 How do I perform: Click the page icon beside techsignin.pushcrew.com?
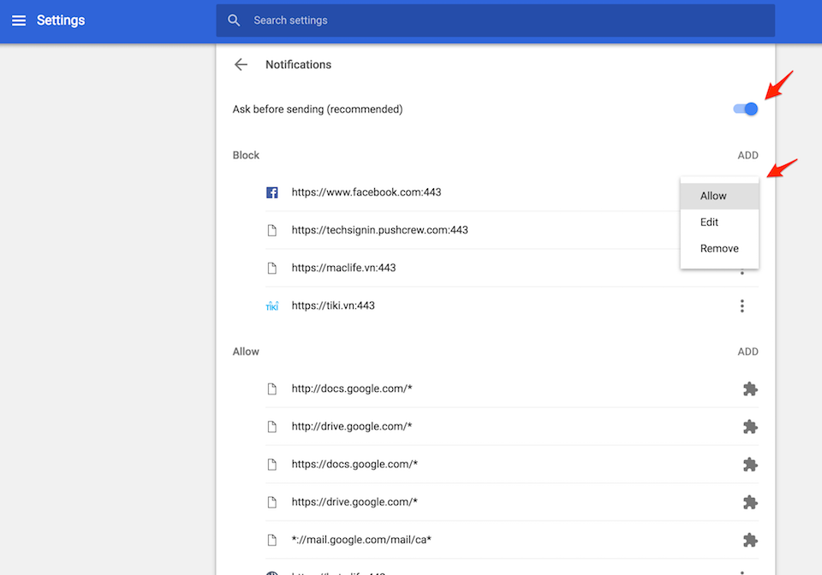pos(271,229)
